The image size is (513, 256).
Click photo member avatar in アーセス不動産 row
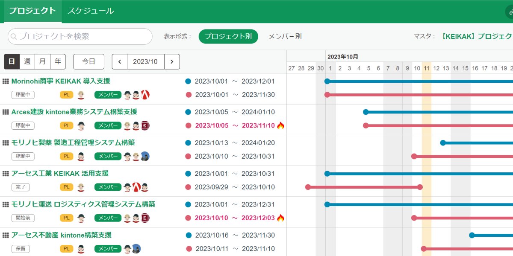[x=136, y=248]
